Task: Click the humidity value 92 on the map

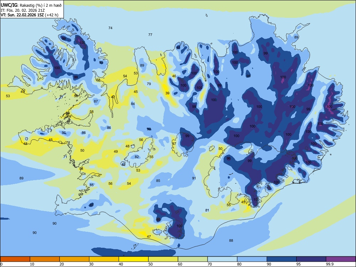Action: click(x=149, y=129)
